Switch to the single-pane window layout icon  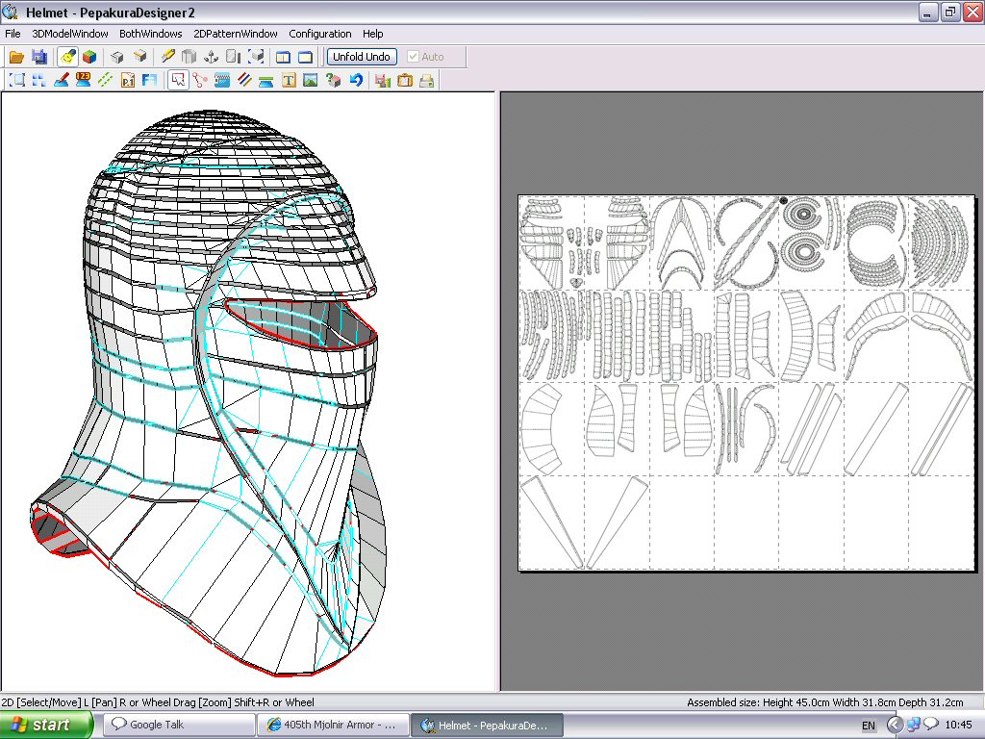click(305, 57)
